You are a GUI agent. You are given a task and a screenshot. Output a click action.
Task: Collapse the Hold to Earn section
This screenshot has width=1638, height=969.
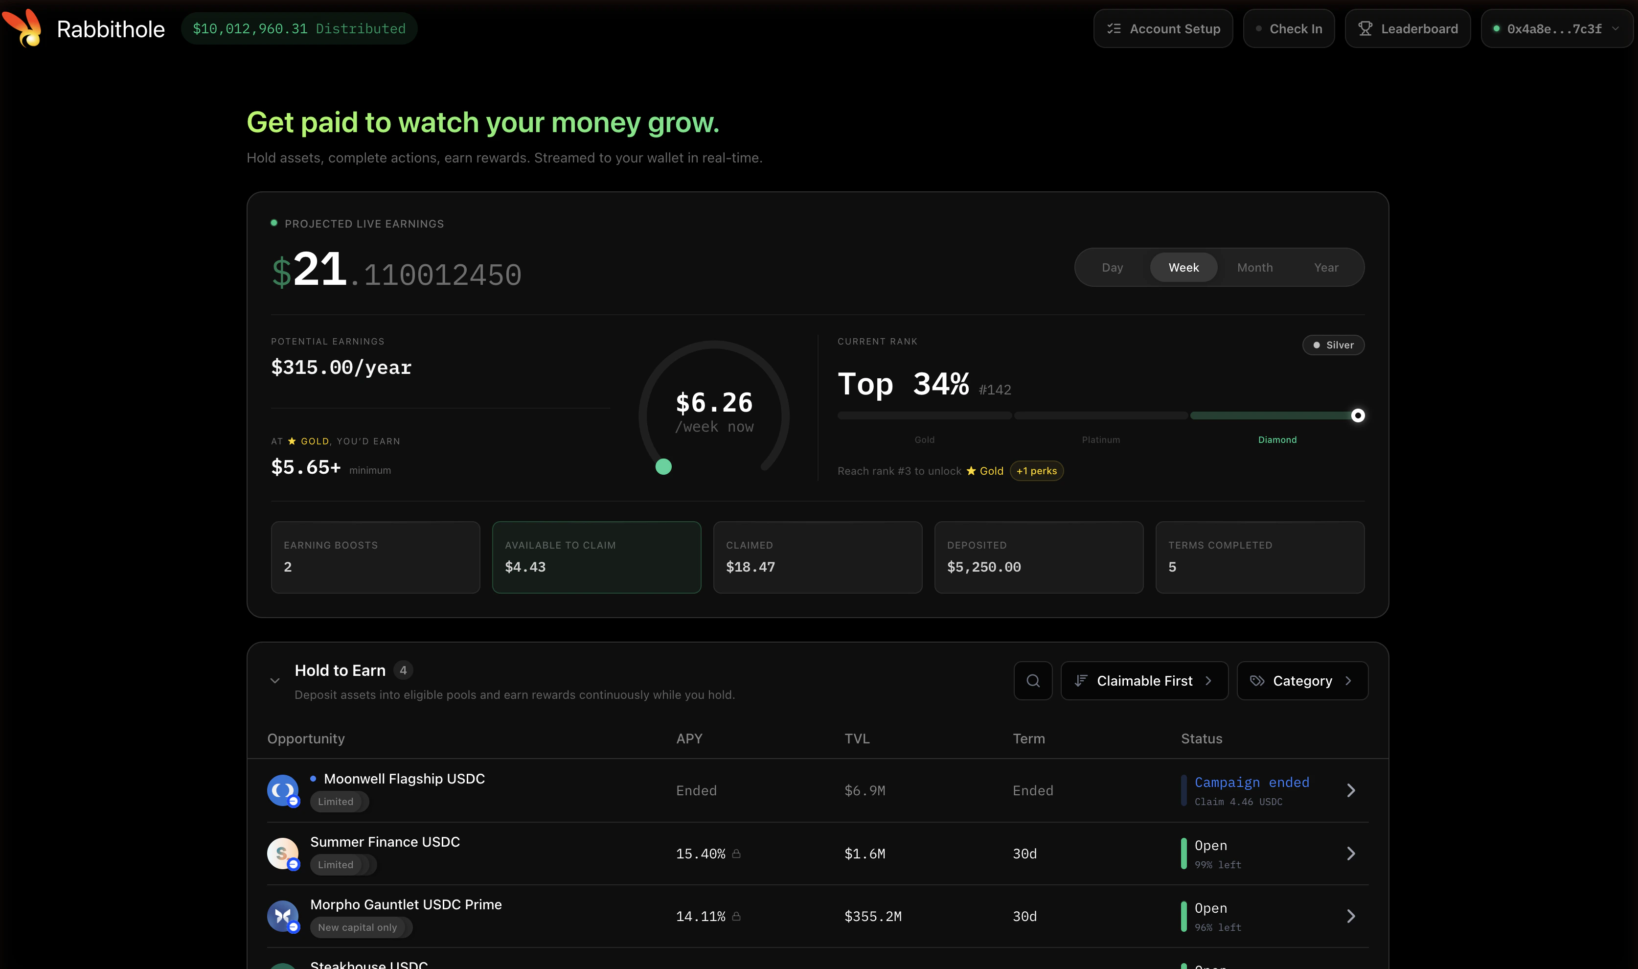[x=275, y=680]
